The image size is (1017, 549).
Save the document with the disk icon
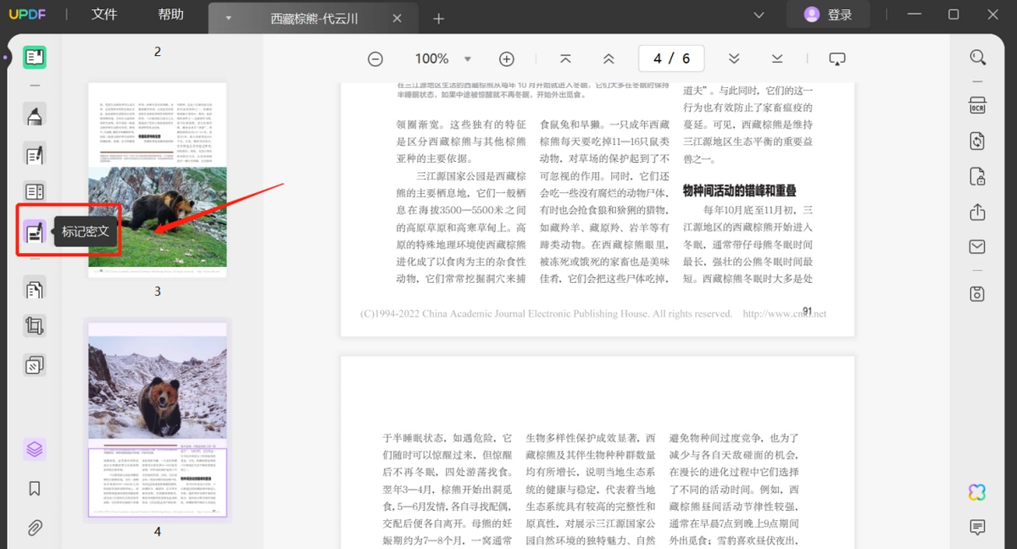click(x=977, y=294)
